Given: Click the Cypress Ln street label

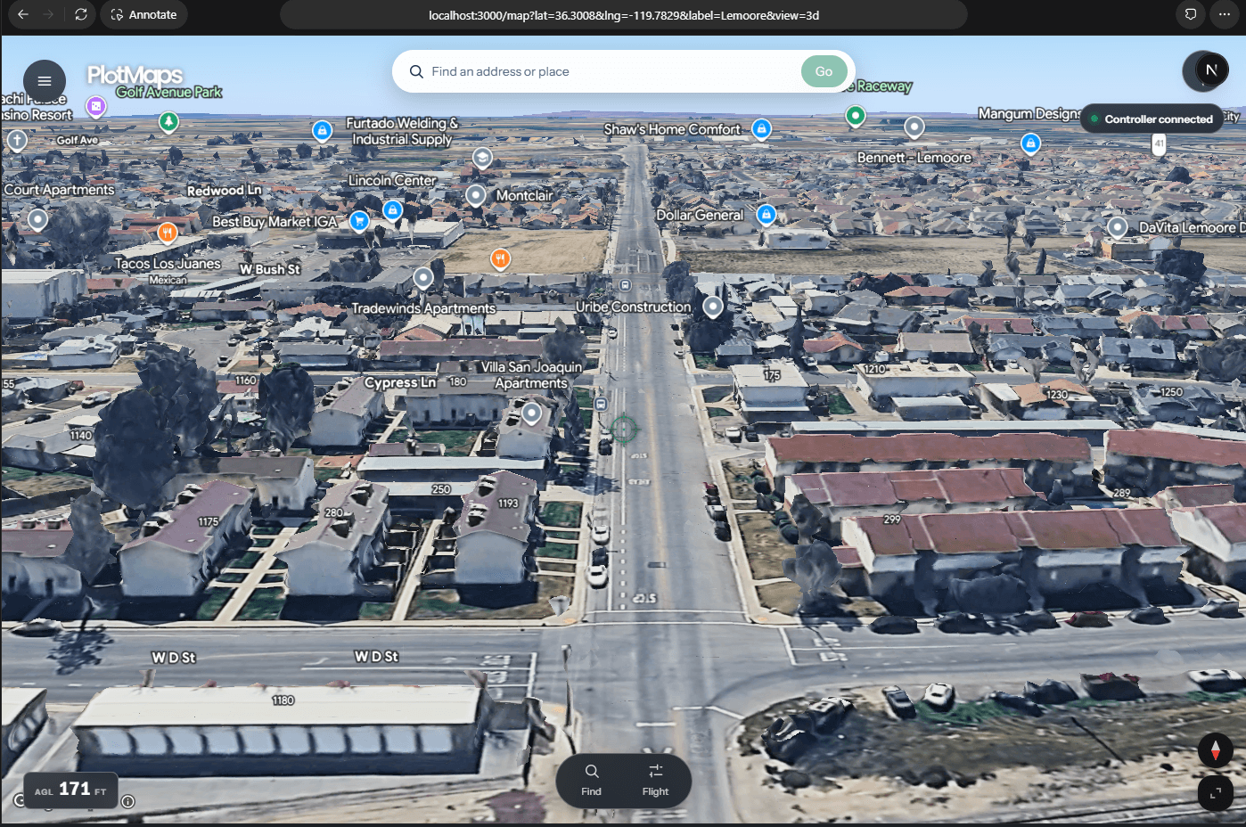Looking at the screenshot, I should (400, 382).
